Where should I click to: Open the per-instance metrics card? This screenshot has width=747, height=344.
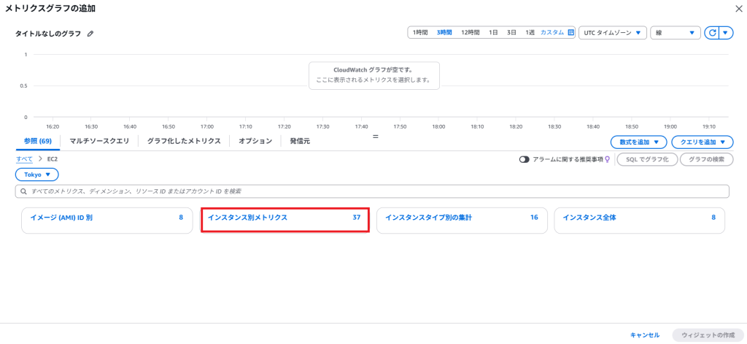point(285,218)
